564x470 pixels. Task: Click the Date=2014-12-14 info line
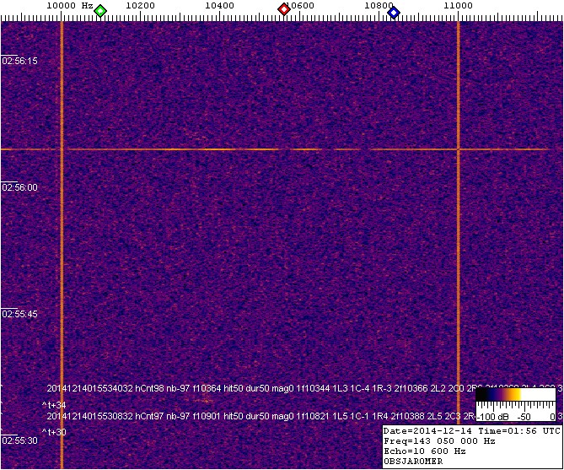coord(470,430)
